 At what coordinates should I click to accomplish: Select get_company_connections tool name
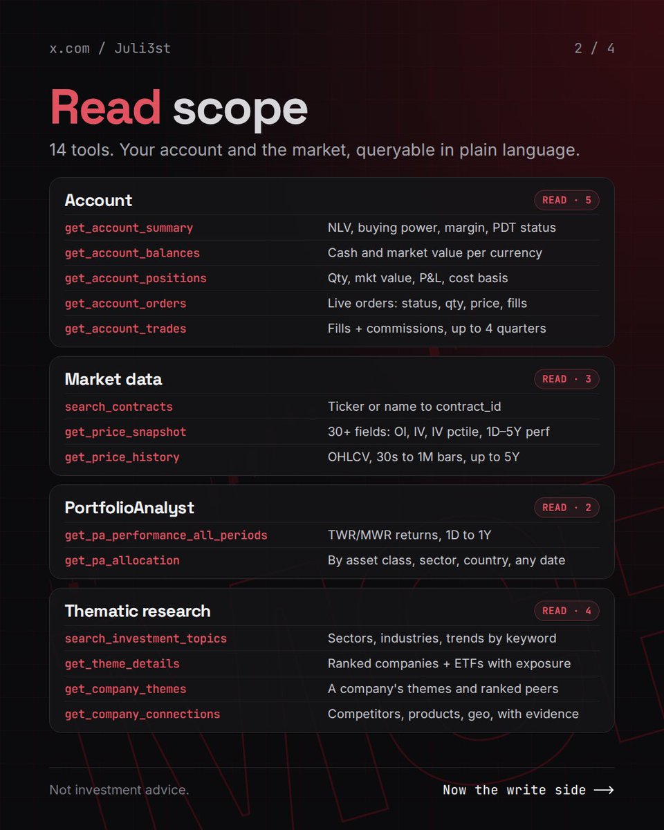[x=142, y=714]
